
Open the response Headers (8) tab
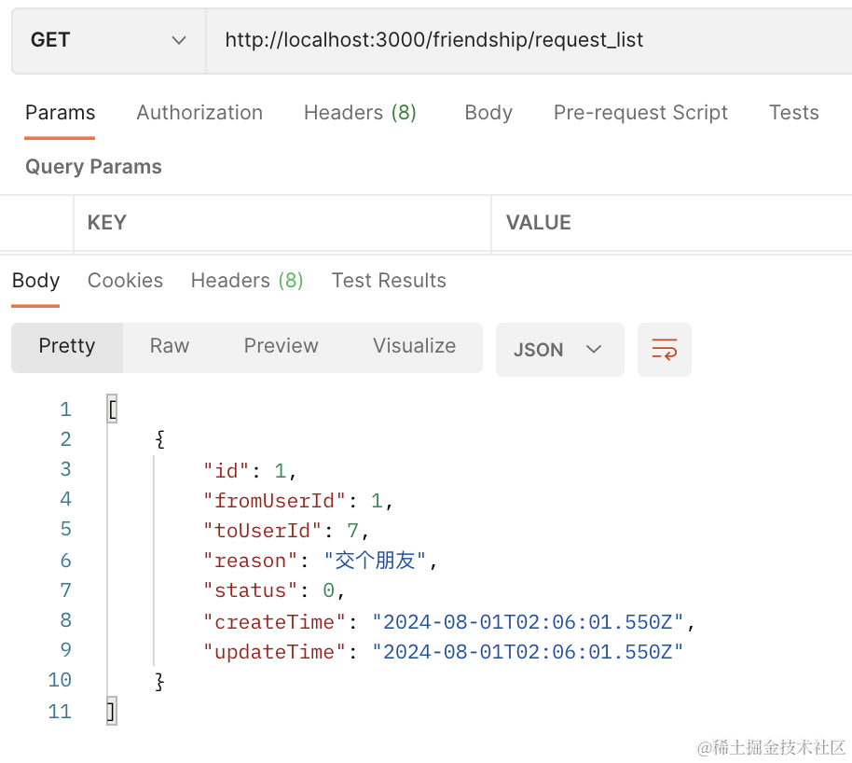pyautogui.click(x=247, y=281)
